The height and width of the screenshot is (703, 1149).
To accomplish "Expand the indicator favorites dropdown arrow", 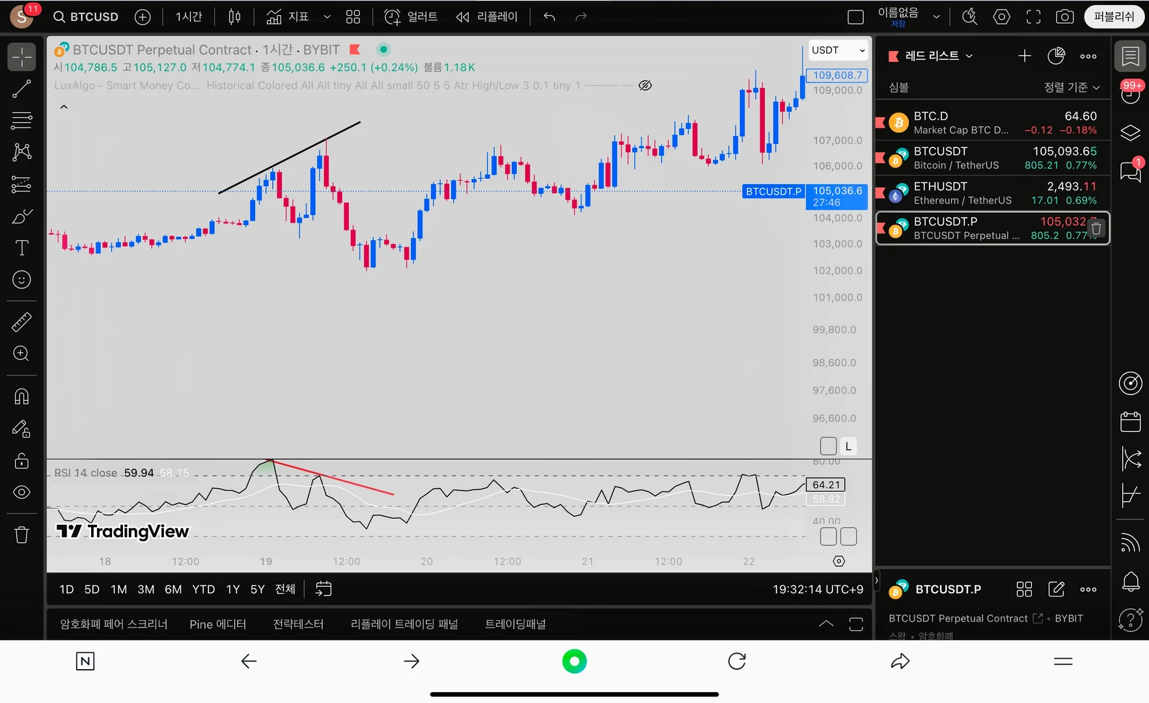I will pos(327,17).
